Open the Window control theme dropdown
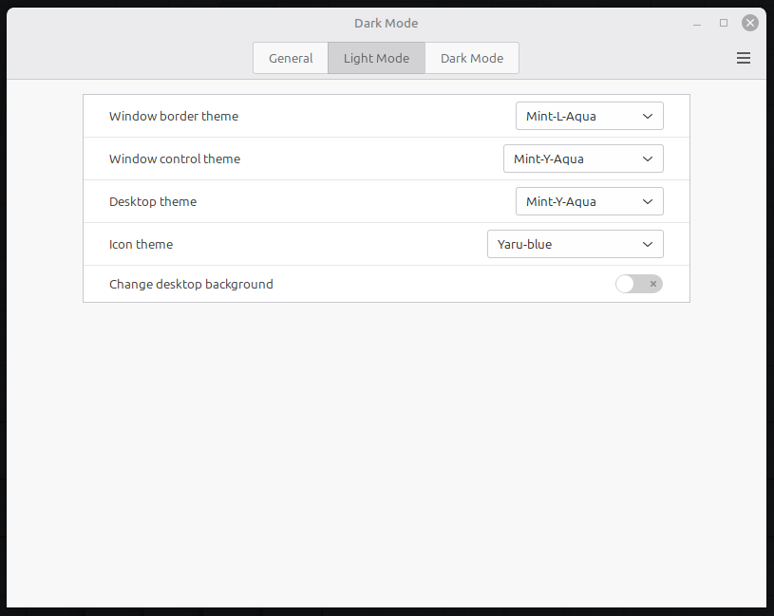Screen dimensions: 774x616 click(583, 159)
